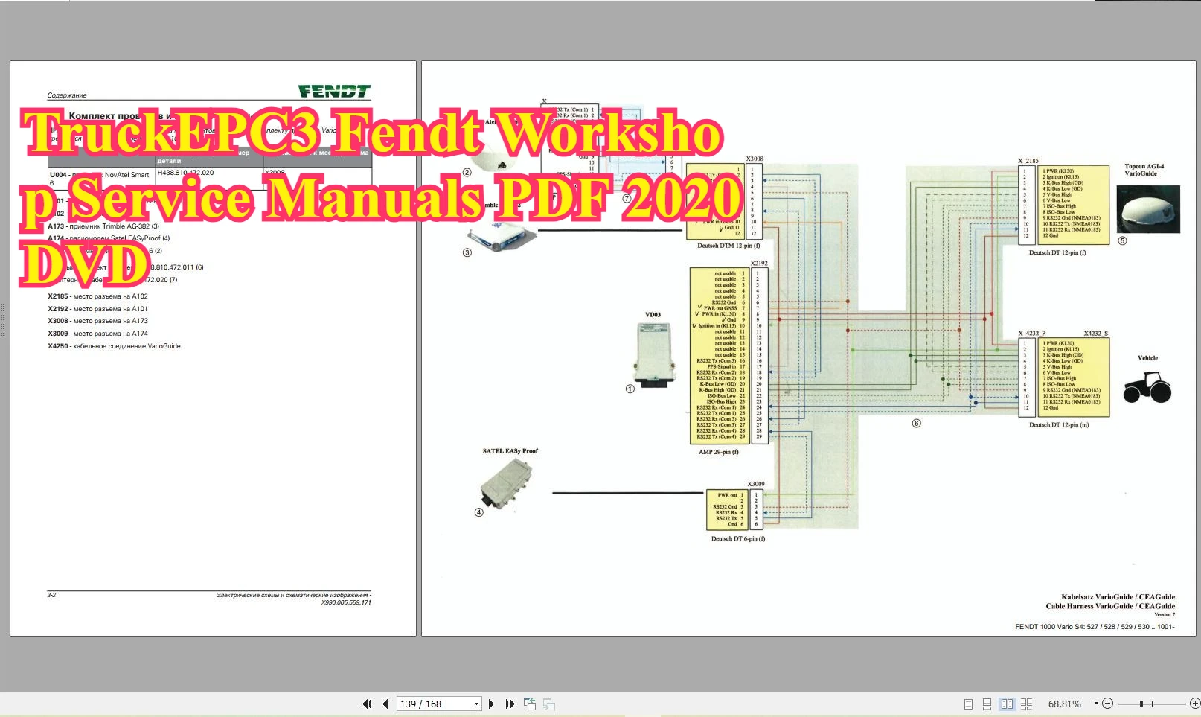Screen dimensions: 1201x717
Task: Click the 'Topcon AGI-4 VarioGuide' label
Action: (x=1144, y=170)
